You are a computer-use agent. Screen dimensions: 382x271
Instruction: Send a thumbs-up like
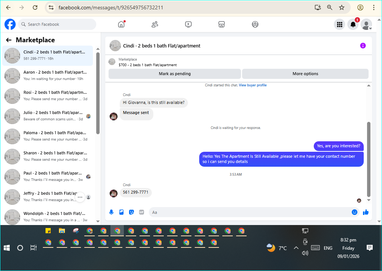(x=366, y=212)
